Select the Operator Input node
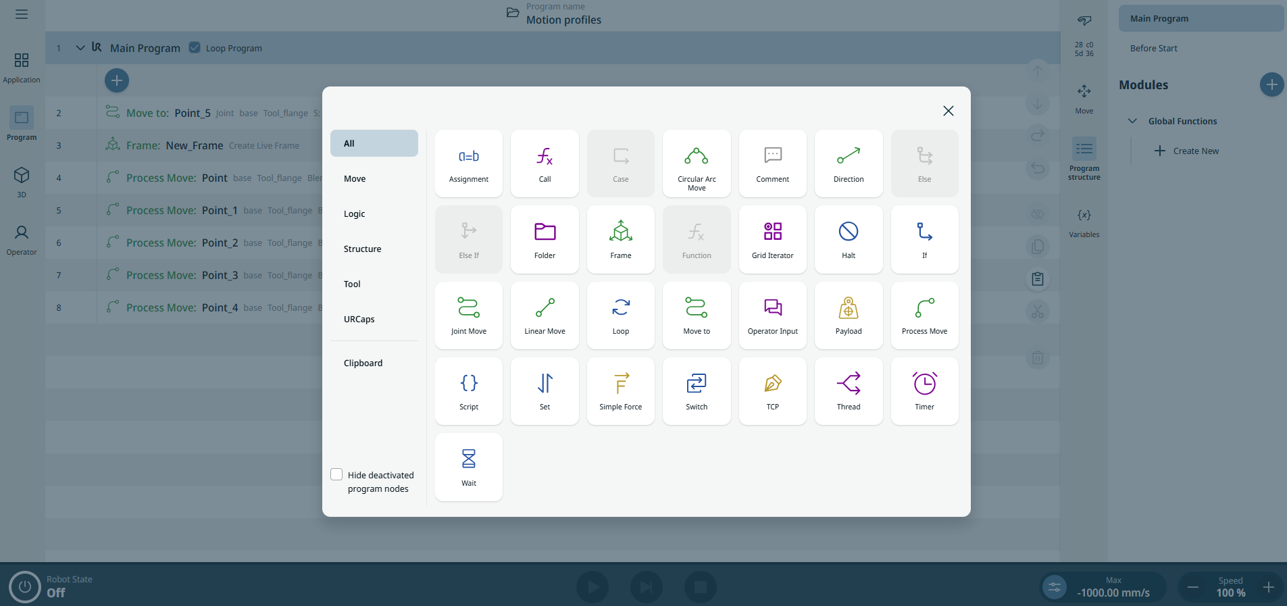 tap(772, 315)
